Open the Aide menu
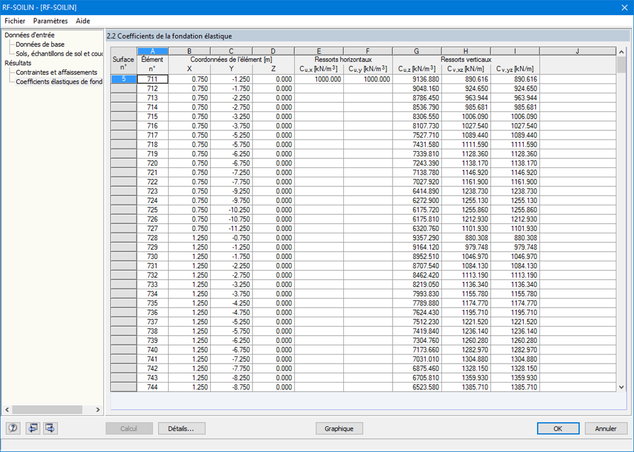Image resolution: width=634 pixels, height=452 pixels. (82, 21)
